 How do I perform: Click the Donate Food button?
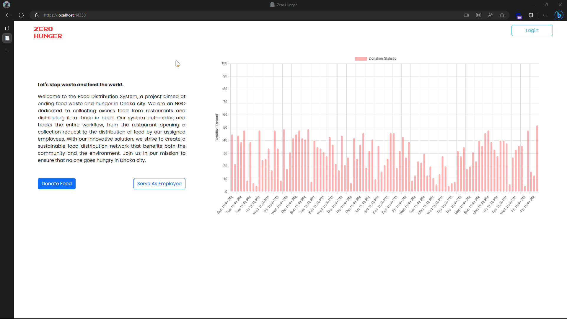(57, 184)
